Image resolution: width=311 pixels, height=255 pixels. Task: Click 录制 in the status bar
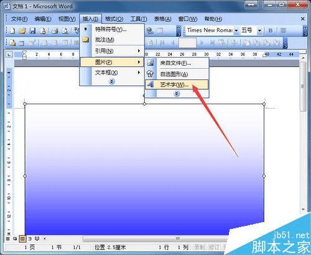click(x=199, y=247)
